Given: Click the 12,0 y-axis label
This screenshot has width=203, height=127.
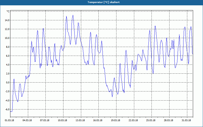Looking at the screenshot, I should (7, 29).
